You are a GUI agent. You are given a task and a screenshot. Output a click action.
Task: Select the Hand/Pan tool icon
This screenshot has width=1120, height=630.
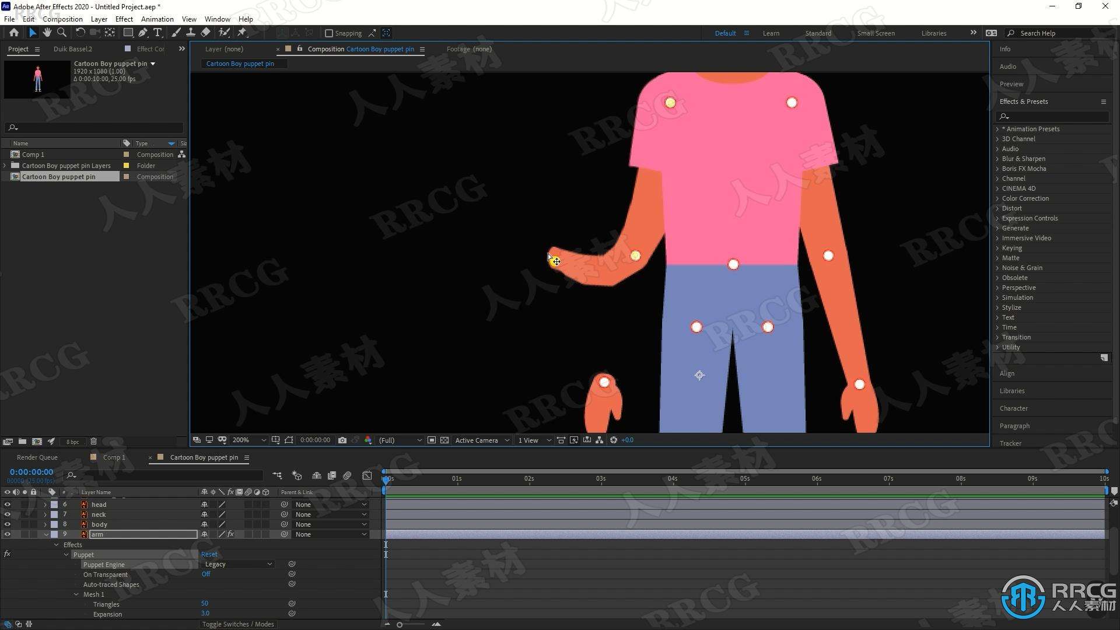(46, 32)
